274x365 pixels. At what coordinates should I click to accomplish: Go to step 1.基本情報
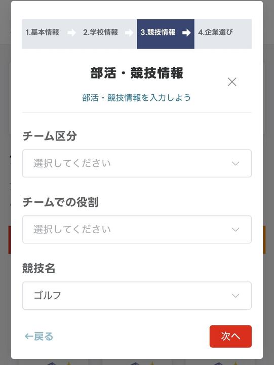pyautogui.click(x=42, y=32)
